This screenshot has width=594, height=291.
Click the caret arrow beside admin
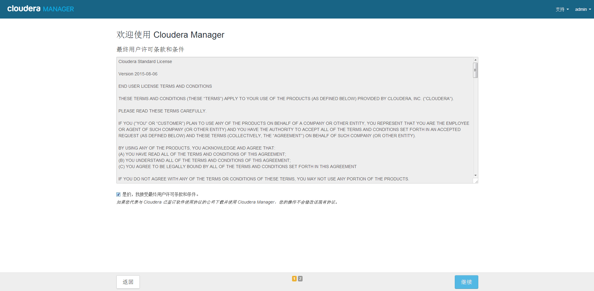[x=590, y=10]
